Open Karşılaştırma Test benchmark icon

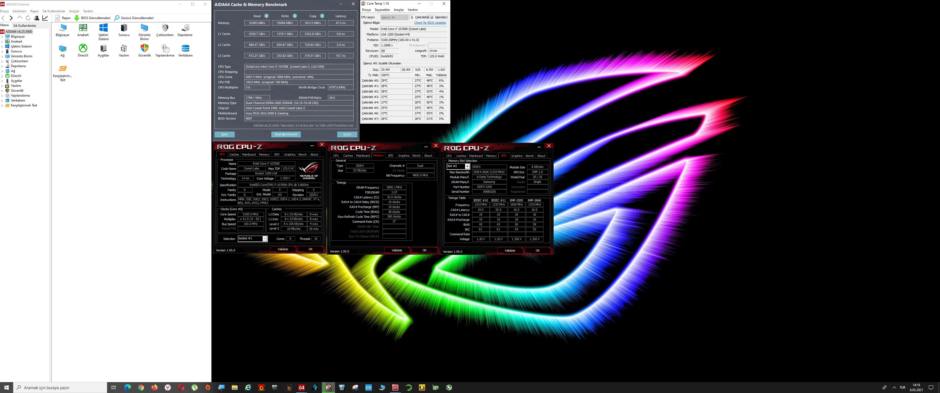(x=62, y=73)
